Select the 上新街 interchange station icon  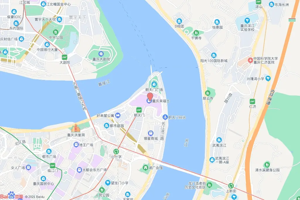(231, 186)
